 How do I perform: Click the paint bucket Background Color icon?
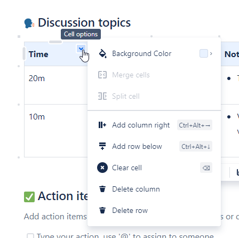[x=102, y=53]
